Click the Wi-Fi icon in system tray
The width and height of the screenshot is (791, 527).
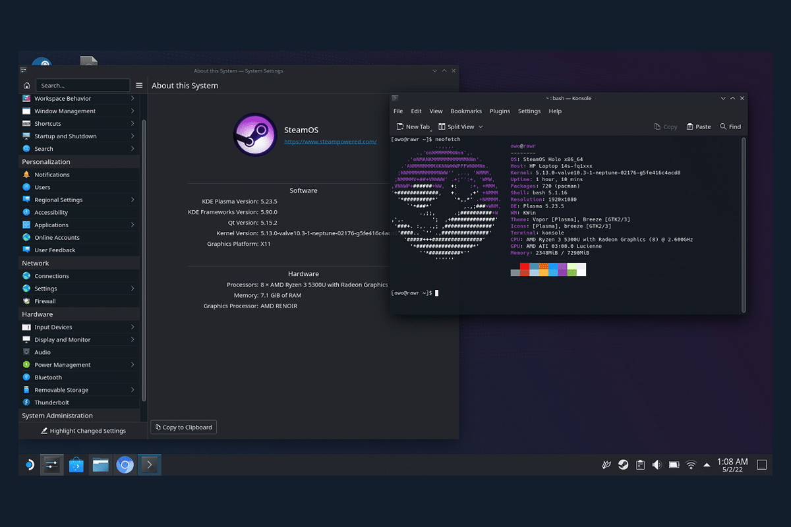[x=691, y=465]
